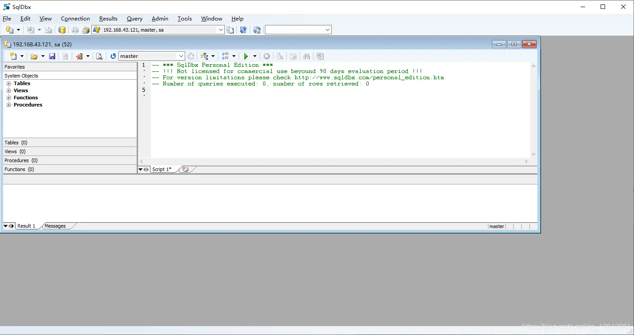The height and width of the screenshot is (335, 634).
Task: Run the query with the green play button
Action: [246, 56]
